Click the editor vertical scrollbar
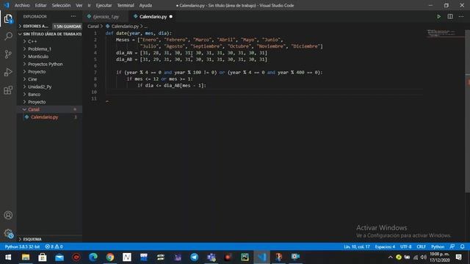The width and height of the screenshot is (470, 264). [467, 111]
